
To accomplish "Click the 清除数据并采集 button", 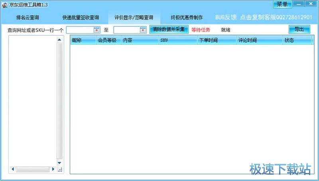I will click(169, 30).
